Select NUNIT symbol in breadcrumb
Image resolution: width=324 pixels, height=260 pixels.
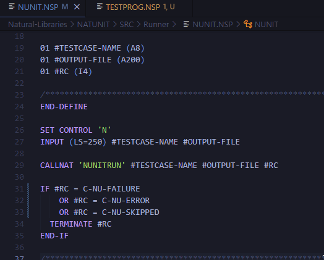[x=266, y=25]
